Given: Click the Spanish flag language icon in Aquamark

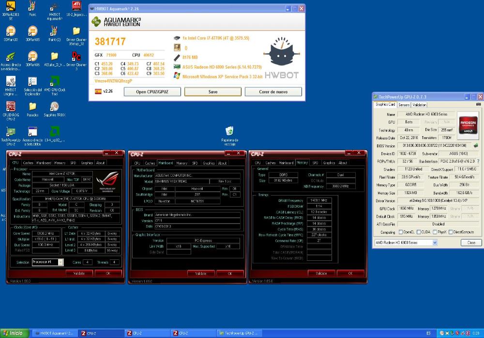Looking at the screenshot, I should click(x=98, y=91).
